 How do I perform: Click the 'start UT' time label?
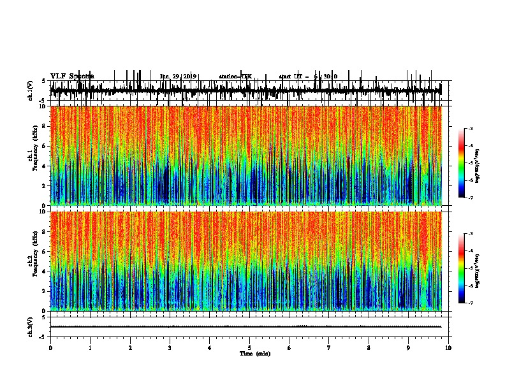(291, 76)
